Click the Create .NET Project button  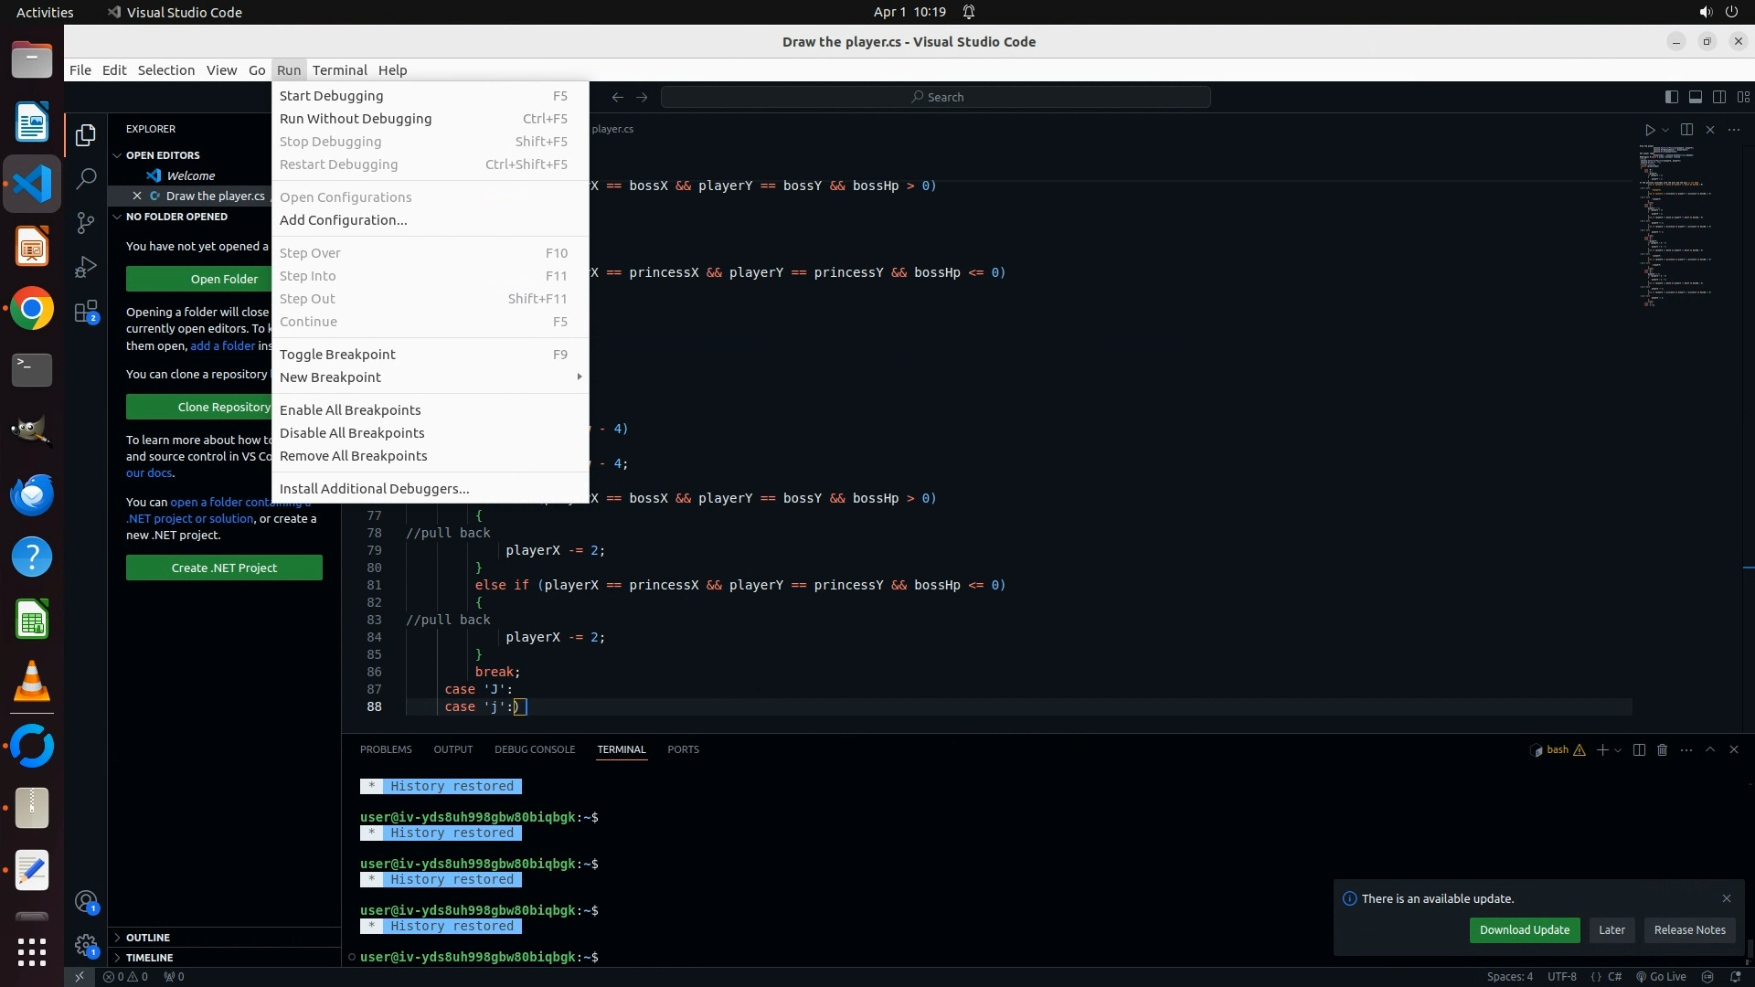click(x=224, y=568)
